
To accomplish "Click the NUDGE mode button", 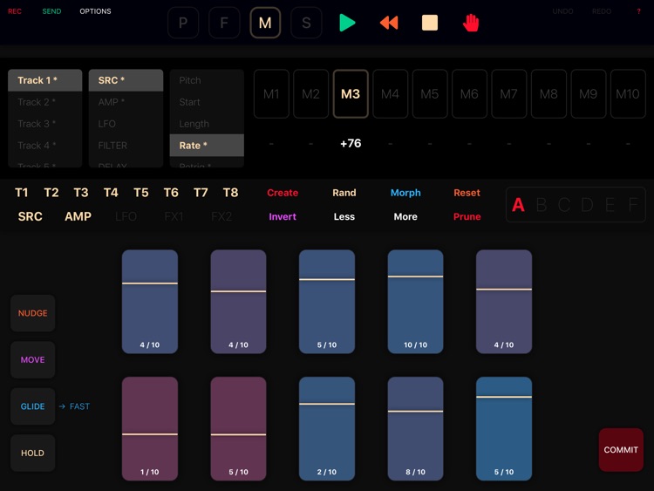I will tap(32, 313).
